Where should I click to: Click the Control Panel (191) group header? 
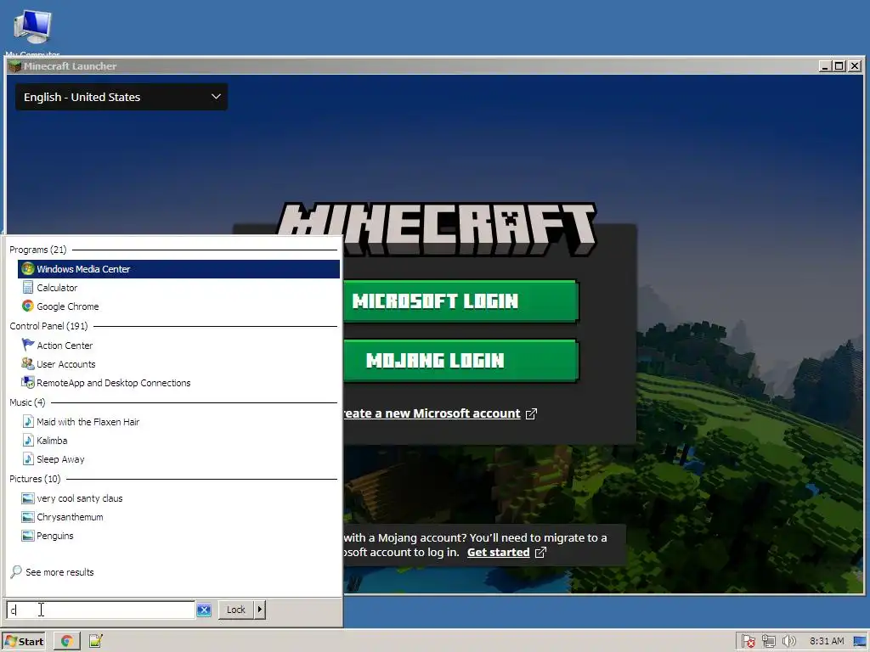pos(48,326)
